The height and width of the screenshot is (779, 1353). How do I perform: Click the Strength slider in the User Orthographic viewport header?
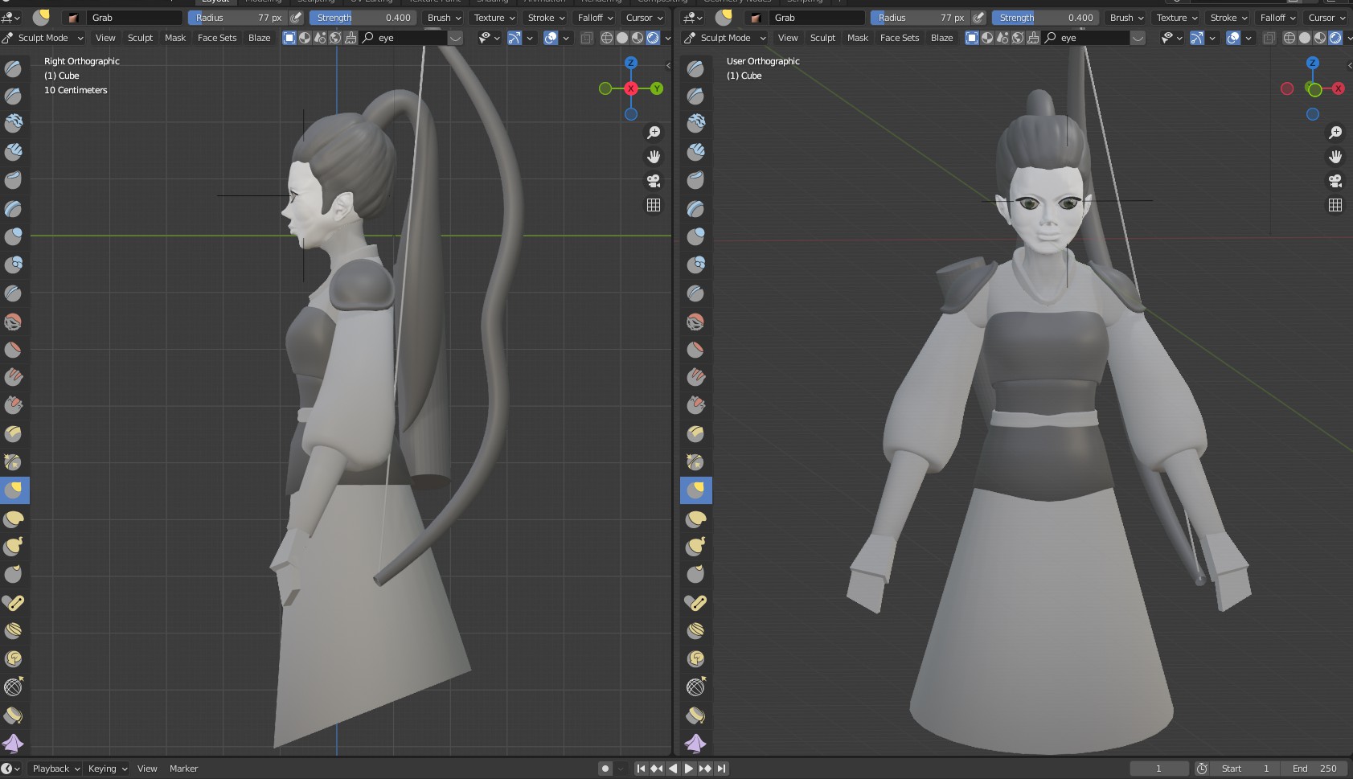pyautogui.click(x=1044, y=18)
